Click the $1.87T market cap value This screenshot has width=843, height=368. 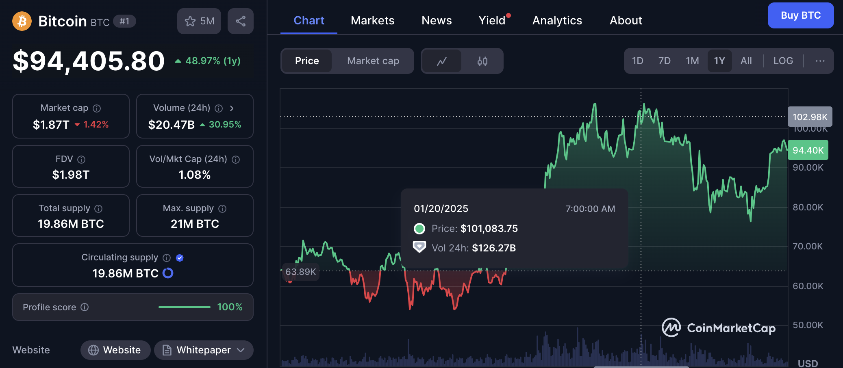[51, 125]
